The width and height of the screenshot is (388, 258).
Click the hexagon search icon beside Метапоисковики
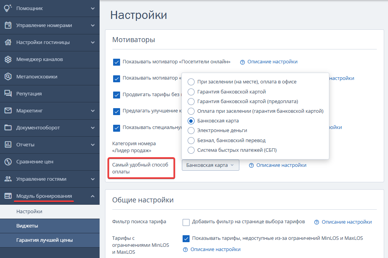[x=8, y=76]
